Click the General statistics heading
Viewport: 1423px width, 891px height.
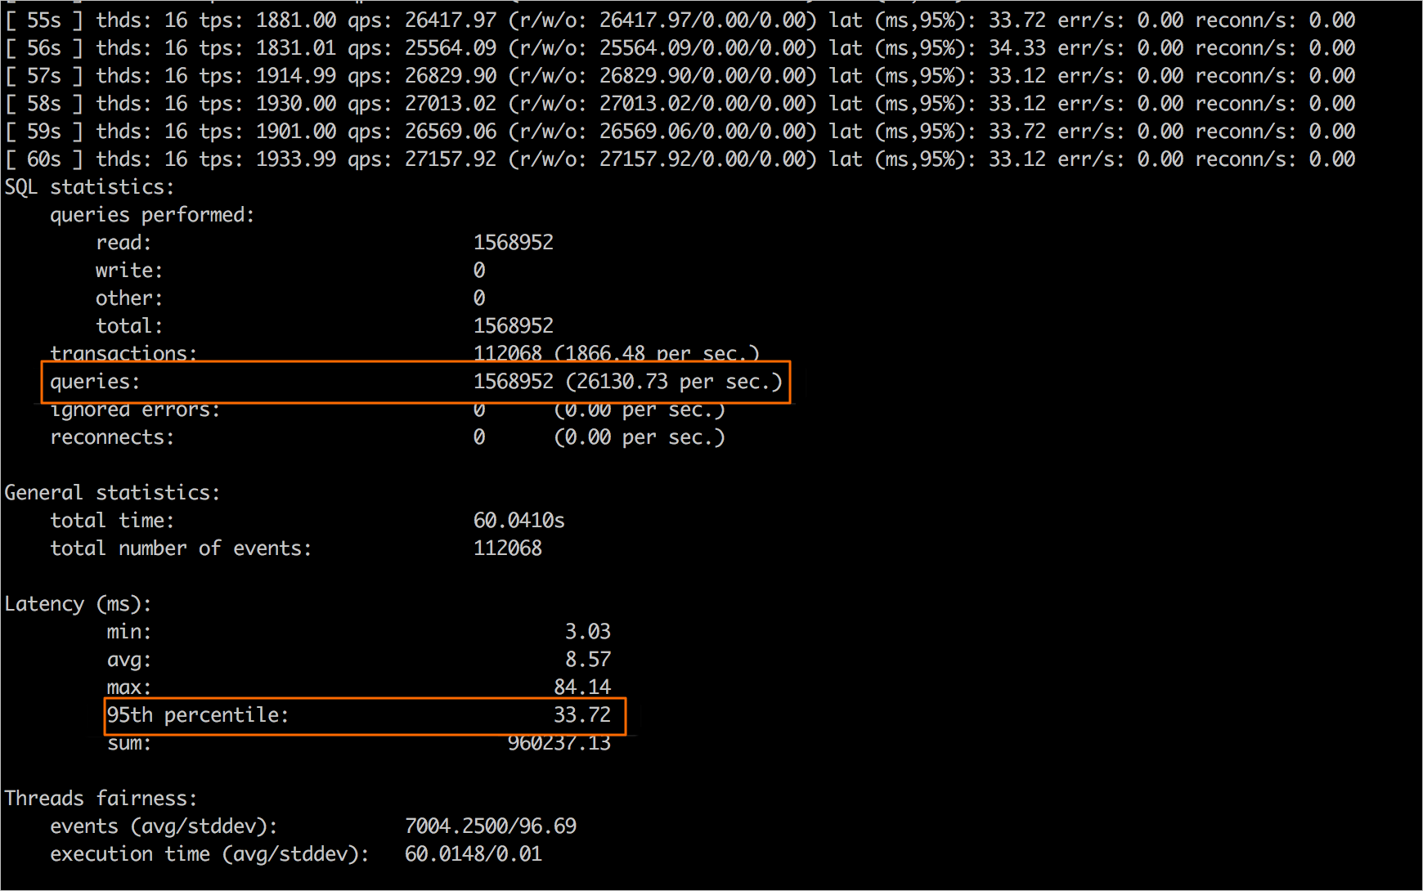pos(112,492)
